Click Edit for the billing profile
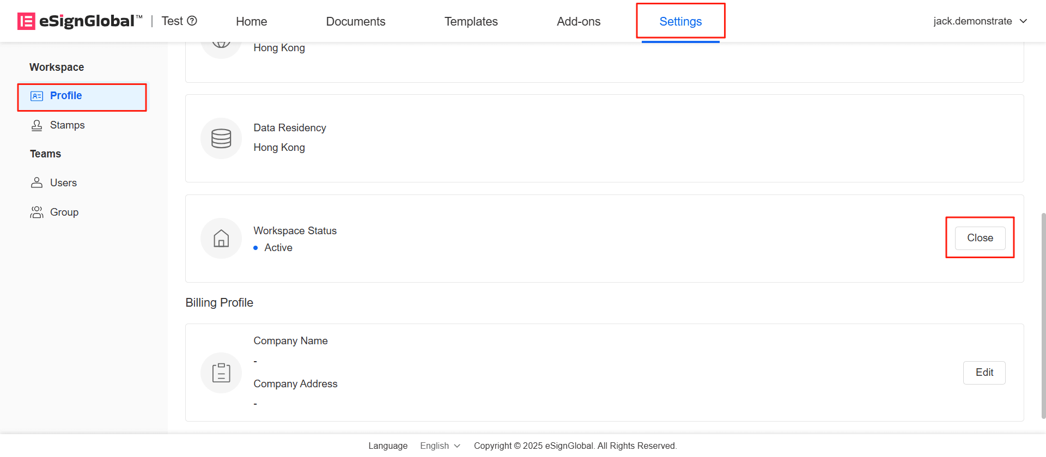1046x457 pixels. 984,373
